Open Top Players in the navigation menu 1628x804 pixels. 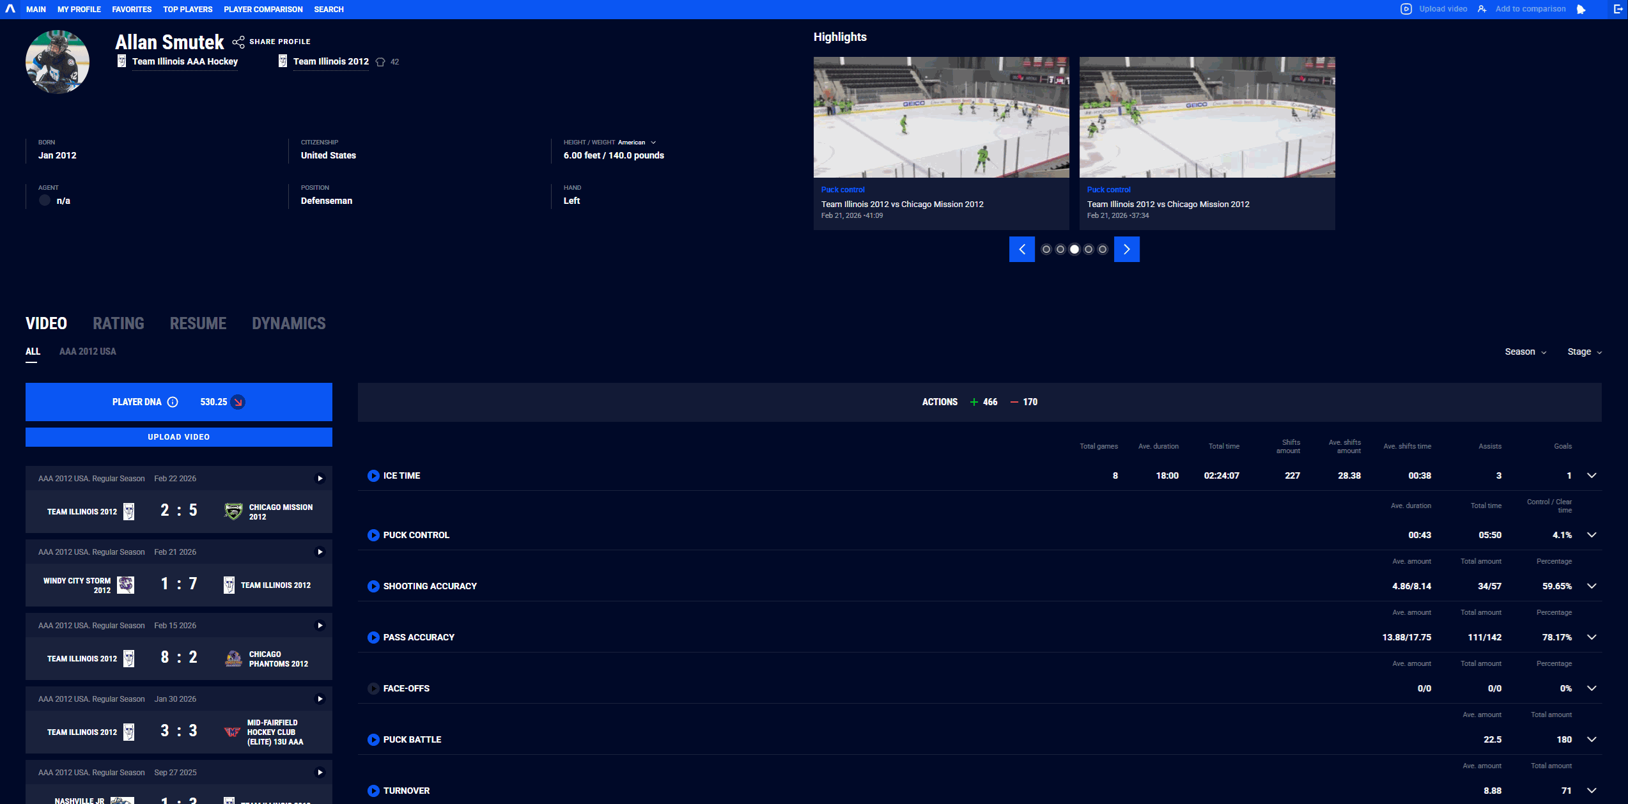pyautogui.click(x=187, y=10)
